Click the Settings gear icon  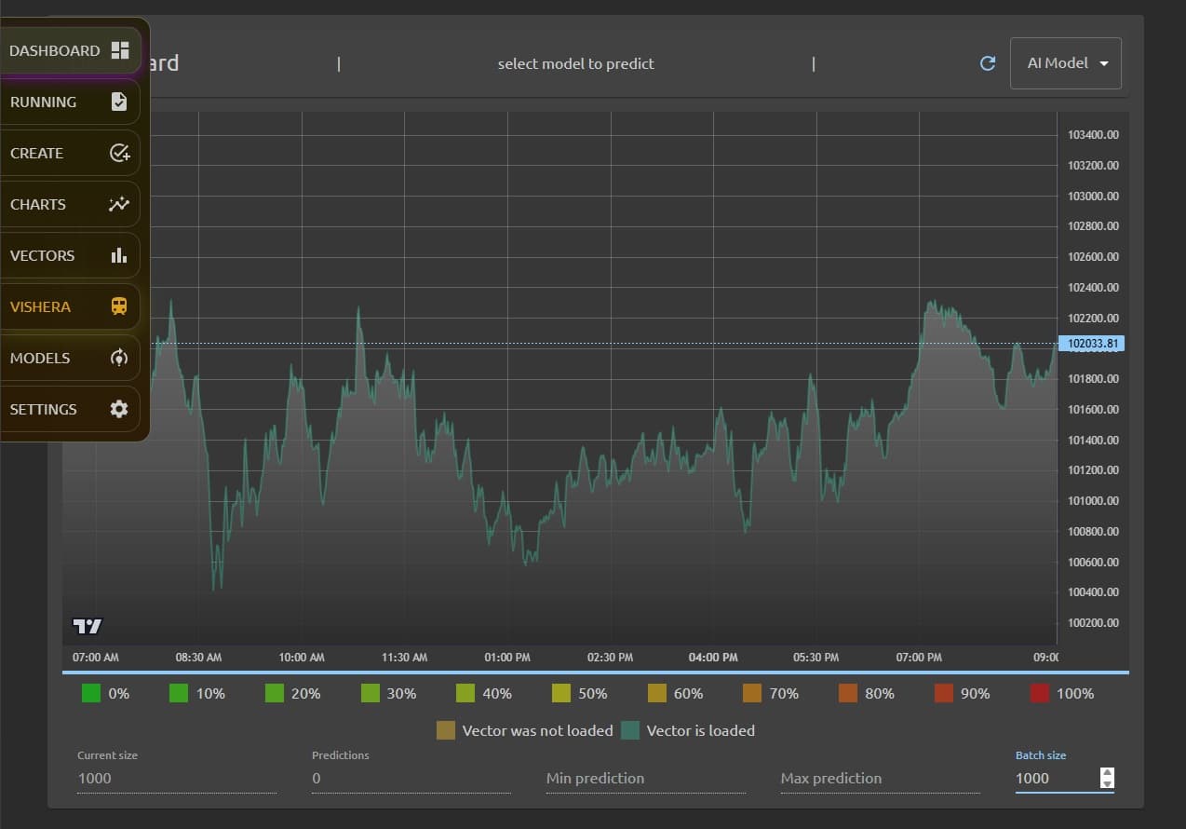click(x=119, y=409)
